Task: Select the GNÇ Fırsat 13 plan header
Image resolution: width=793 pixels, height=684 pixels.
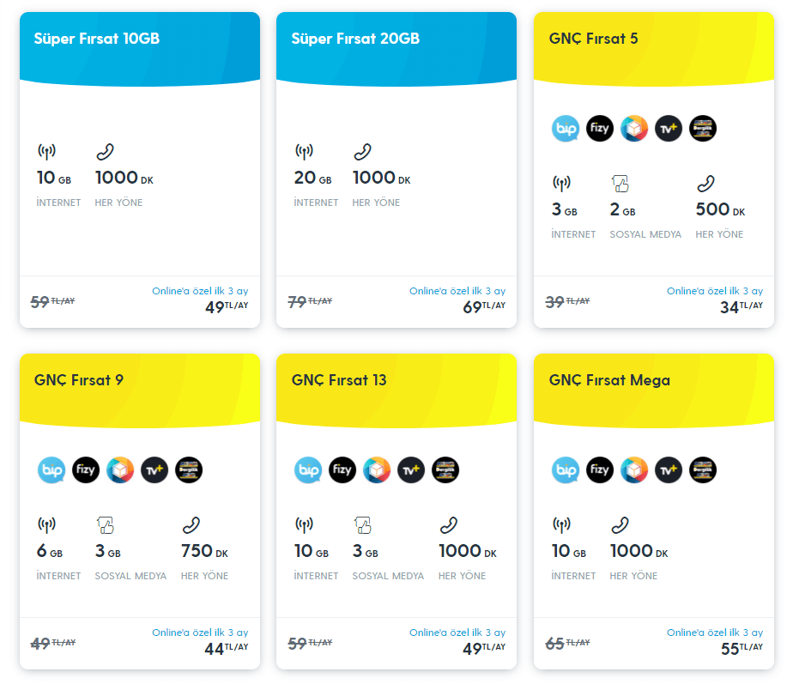Action: coord(339,380)
